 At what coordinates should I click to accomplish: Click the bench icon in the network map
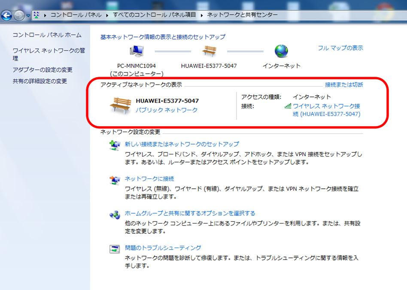click(209, 51)
